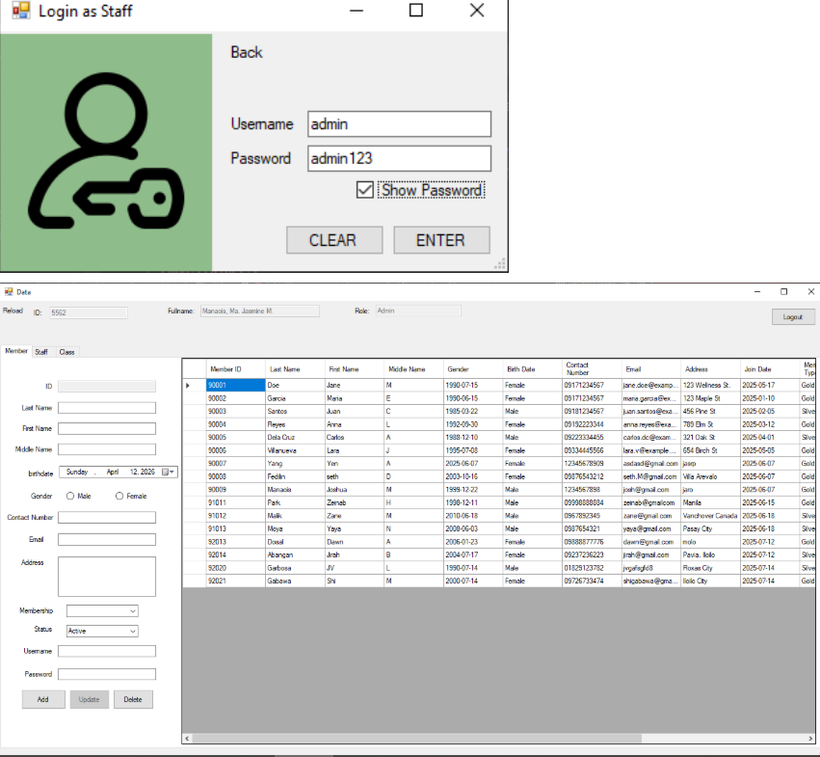
Task: Click the user-with-key login image
Action: pyautogui.click(x=106, y=152)
